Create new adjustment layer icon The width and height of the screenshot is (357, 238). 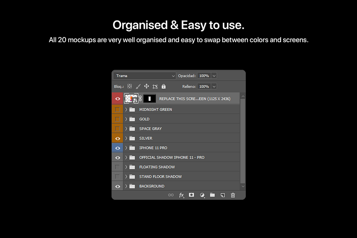(x=202, y=195)
